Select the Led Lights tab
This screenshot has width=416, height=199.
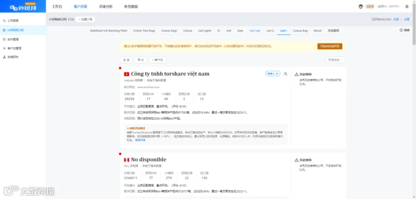205,31
